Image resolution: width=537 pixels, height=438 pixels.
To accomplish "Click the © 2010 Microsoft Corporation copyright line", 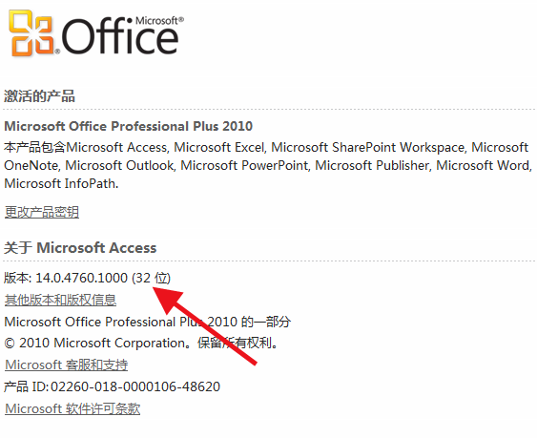I will pos(141,343).
